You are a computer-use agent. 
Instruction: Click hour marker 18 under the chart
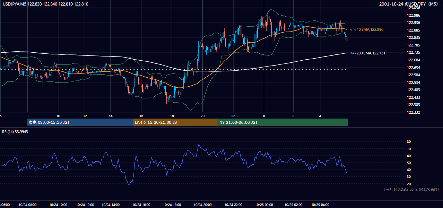172,116
